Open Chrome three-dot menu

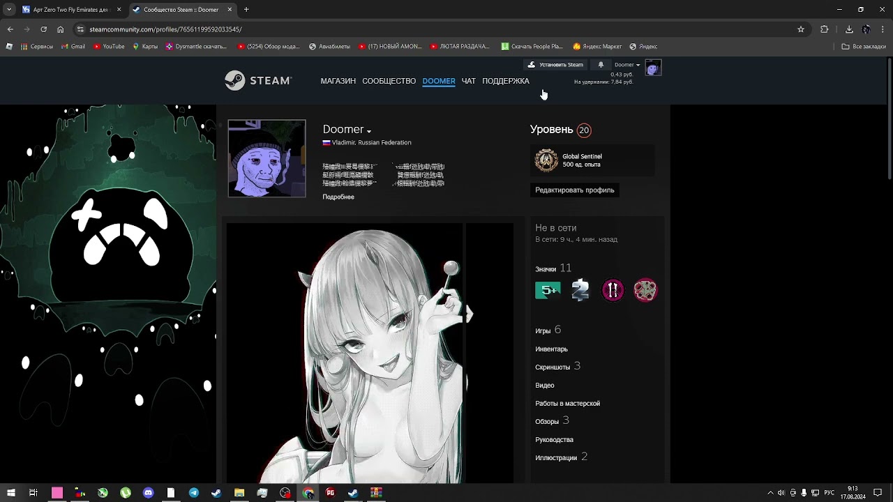pyautogui.click(x=883, y=29)
